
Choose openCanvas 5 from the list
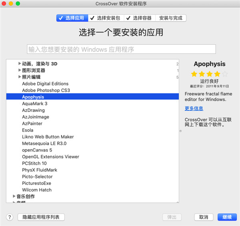pos(92,150)
